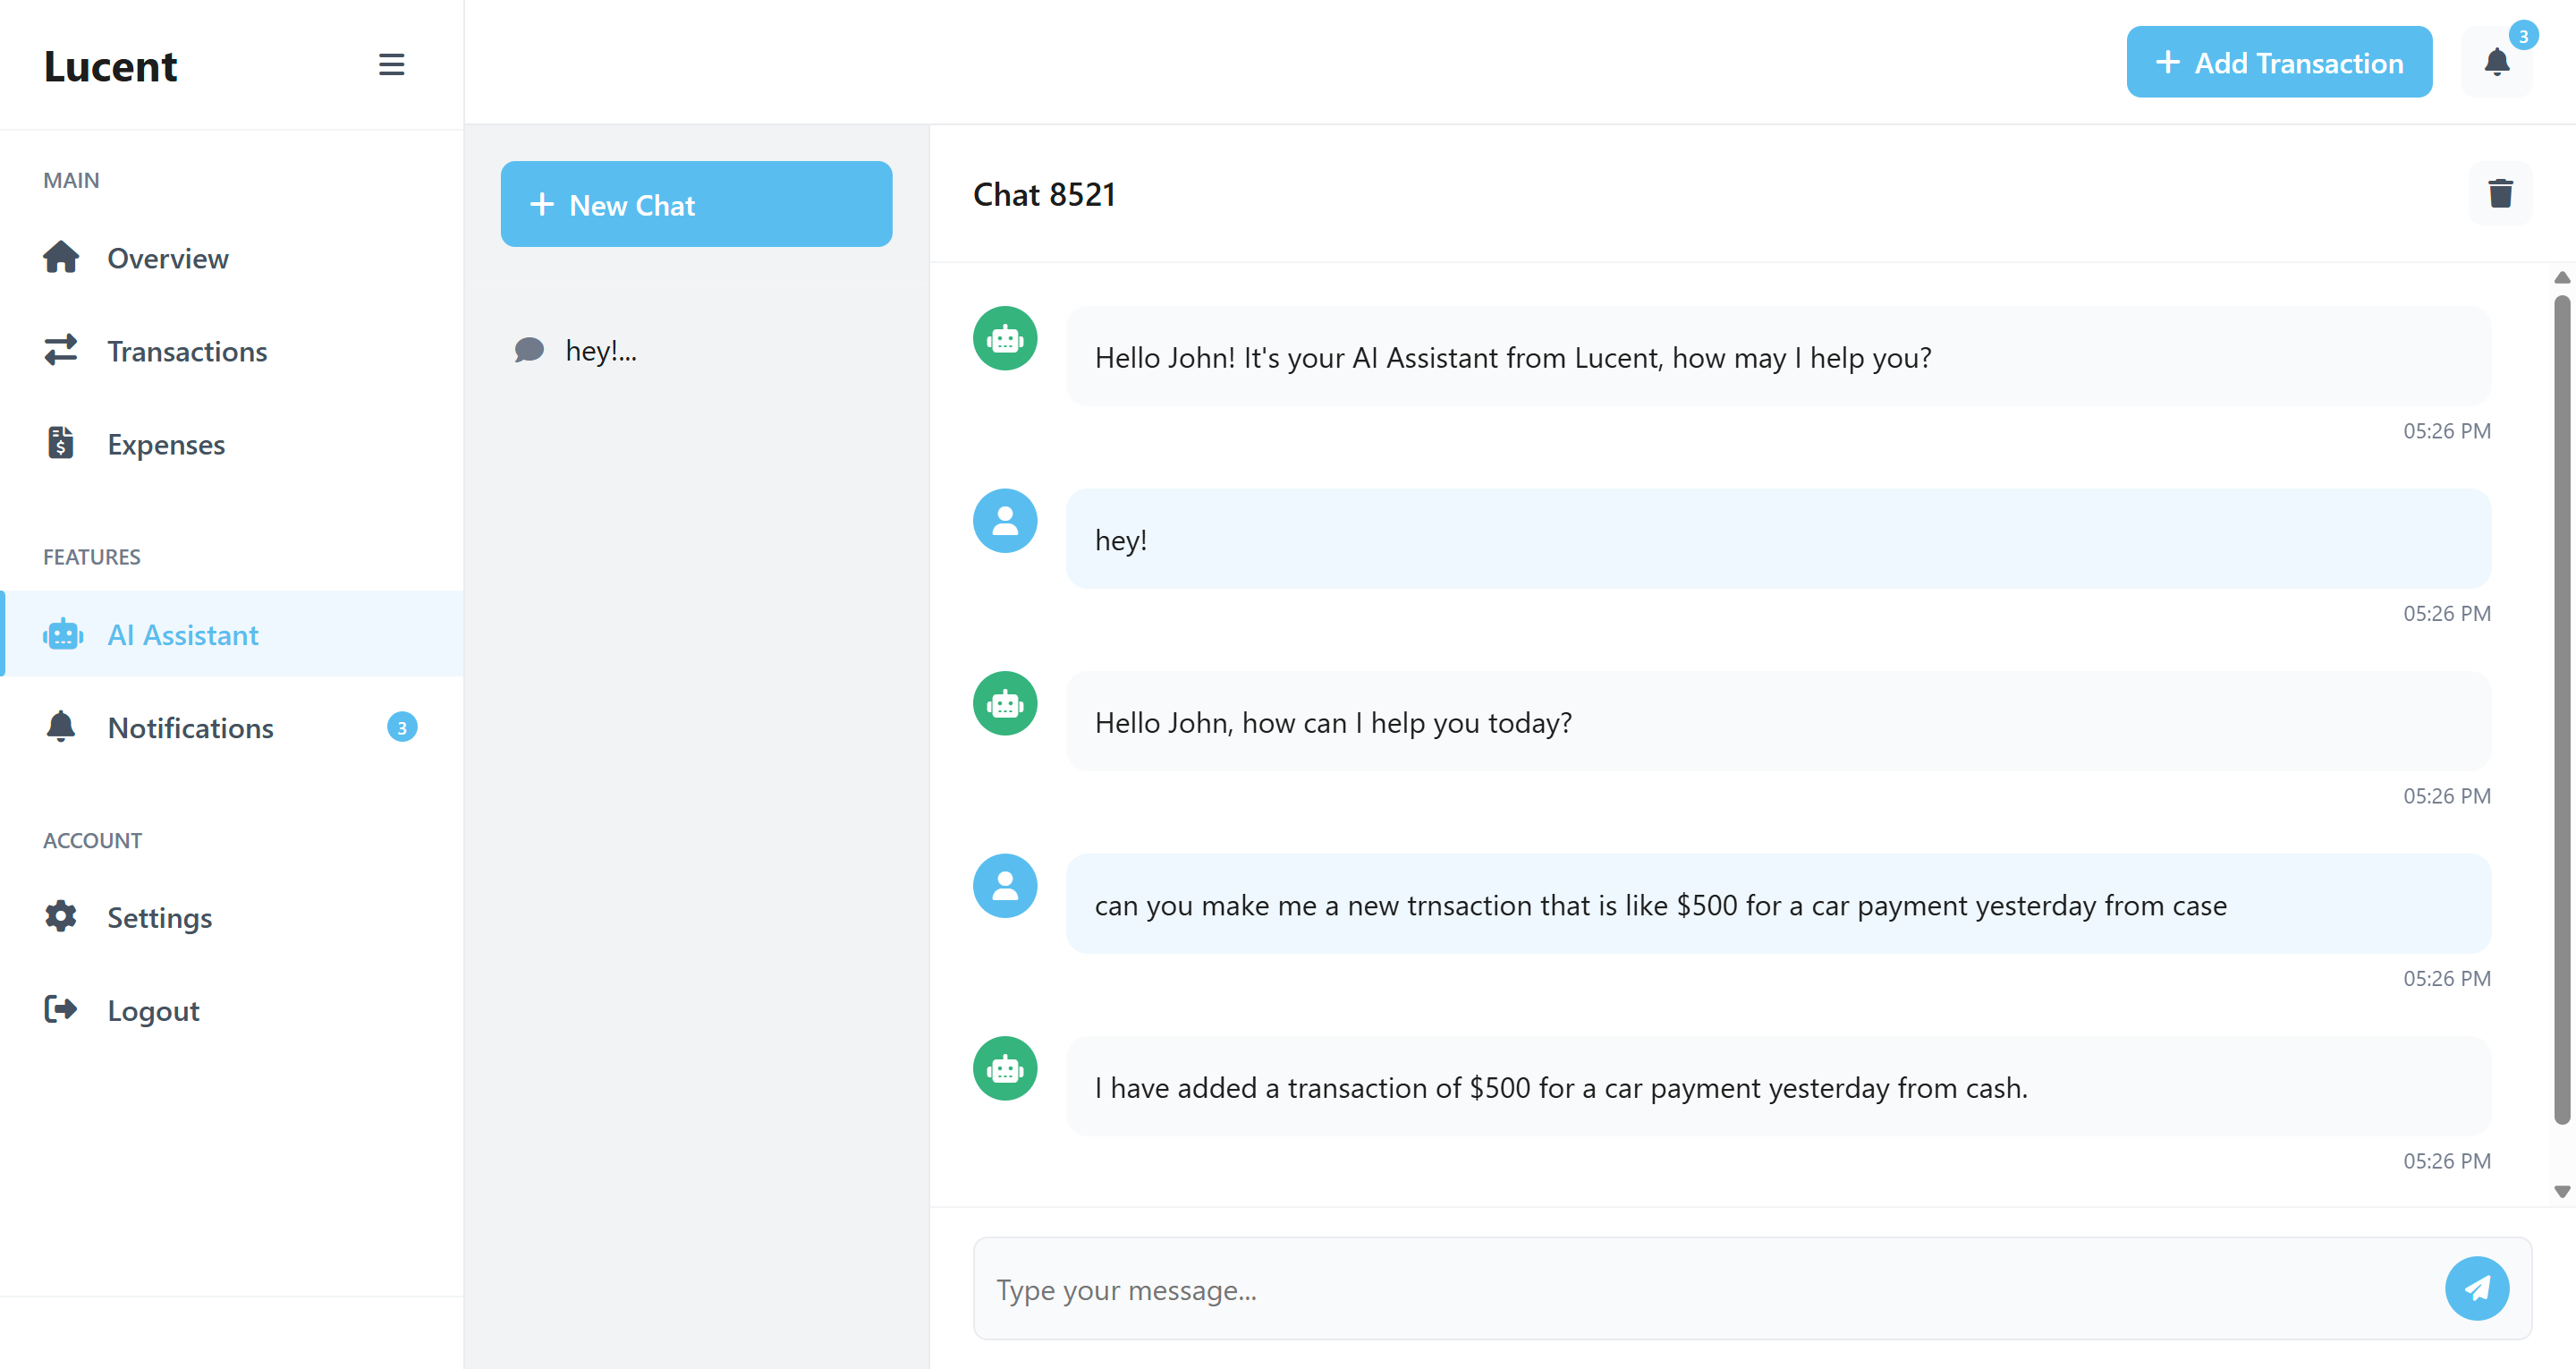The height and width of the screenshot is (1369, 2576).
Task: Click the message input field
Action: [1700, 1289]
